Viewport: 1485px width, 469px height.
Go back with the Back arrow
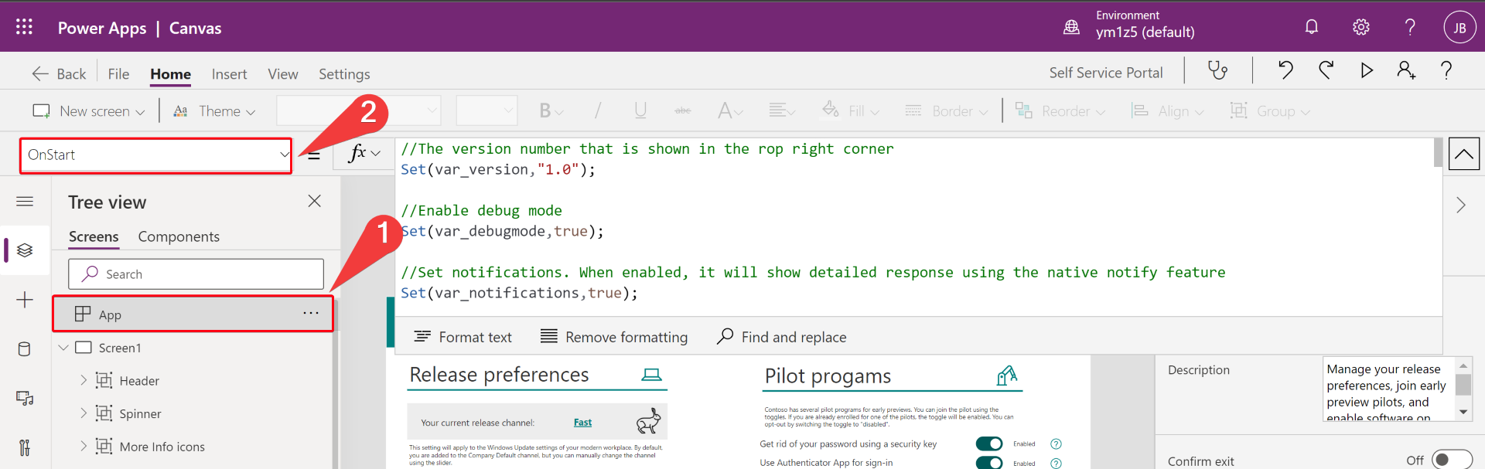point(59,73)
